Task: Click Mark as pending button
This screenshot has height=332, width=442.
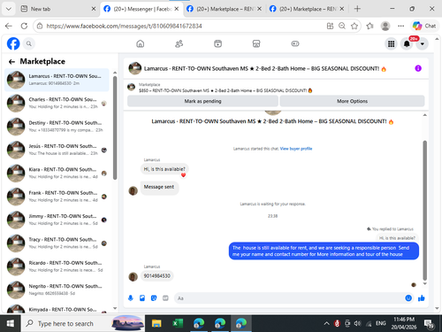Action: (202, 101)
